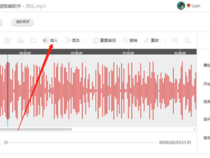The image size is (210, 158).
Task: Click the blue playhead line on the waveform
Action: click(x=8, y=90)
